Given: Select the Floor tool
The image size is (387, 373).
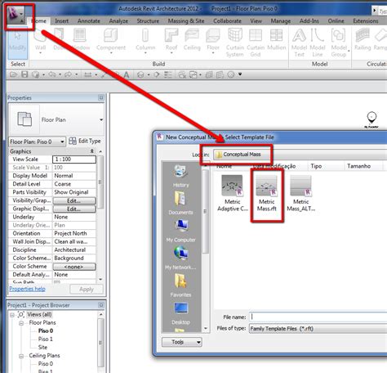Looking at the screenshot, I should point(213,39).
